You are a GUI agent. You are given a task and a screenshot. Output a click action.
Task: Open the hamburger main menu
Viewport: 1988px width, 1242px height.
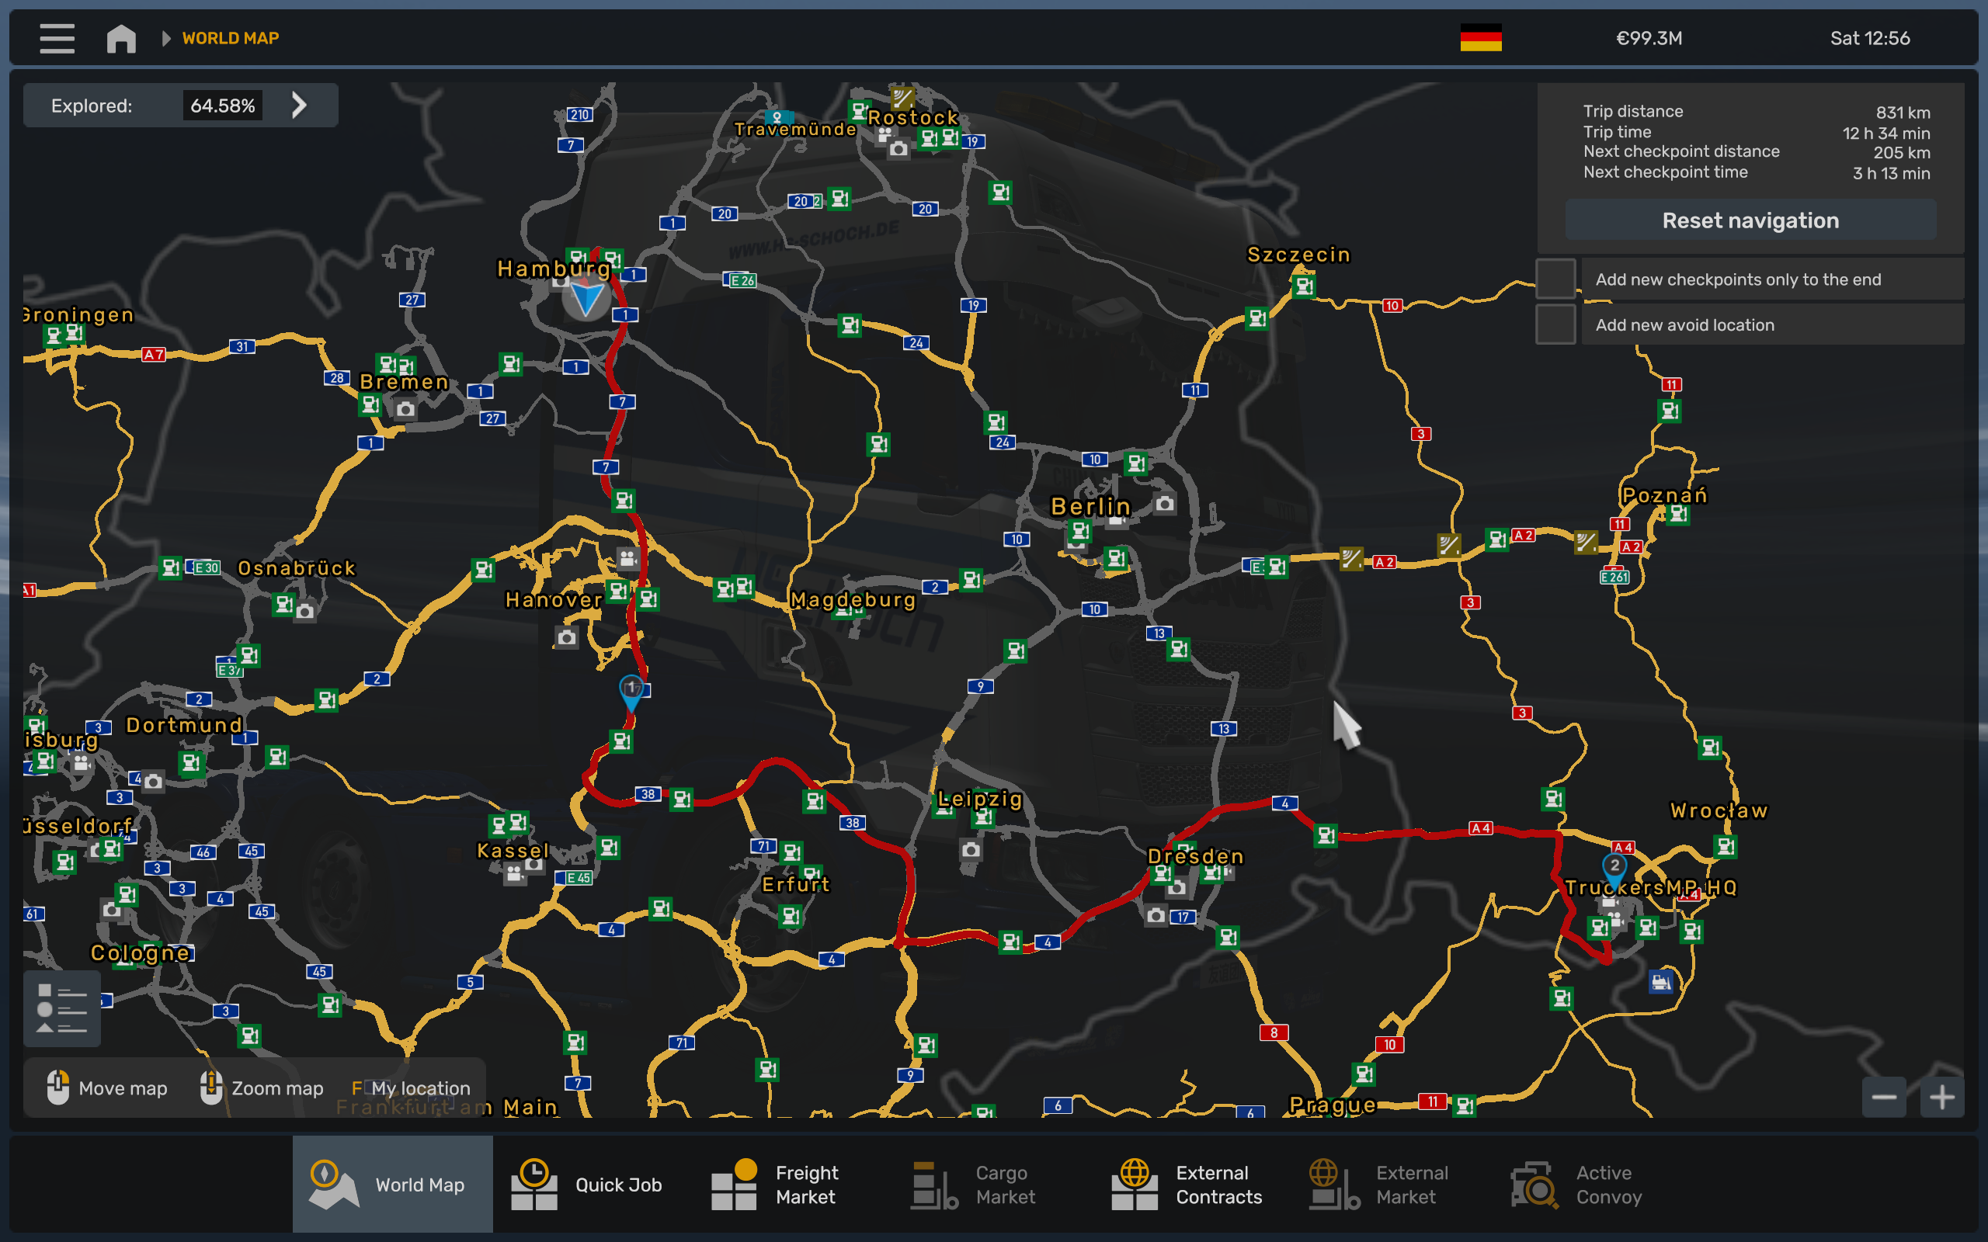coord(57,38)
